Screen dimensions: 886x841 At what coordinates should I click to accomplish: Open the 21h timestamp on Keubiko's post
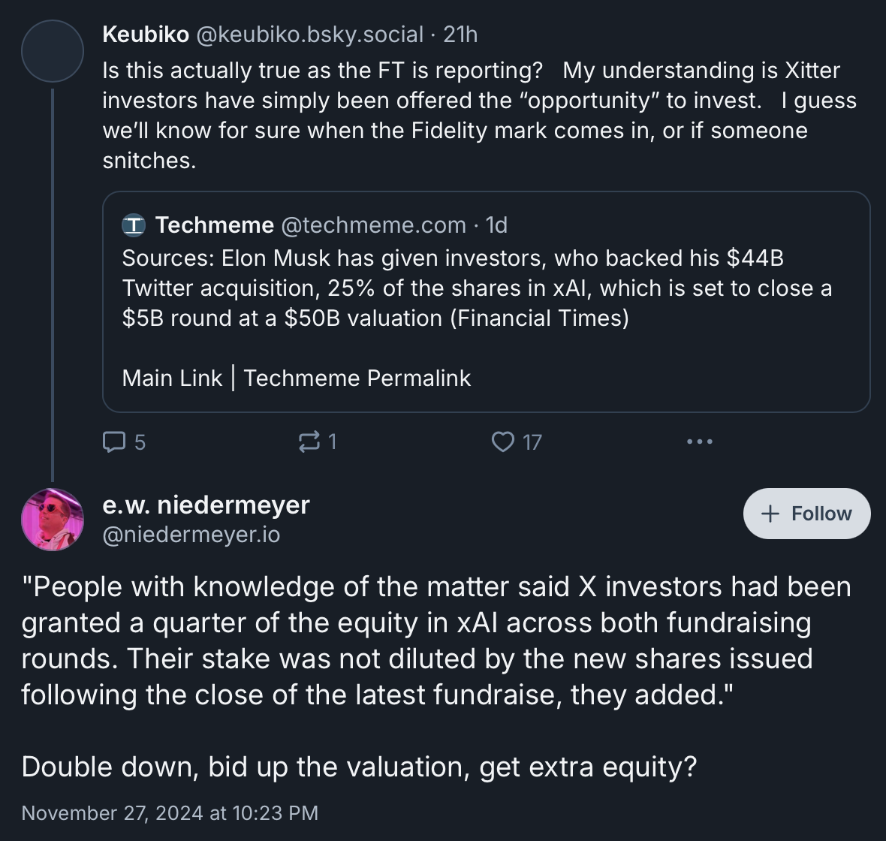[460, 35]
